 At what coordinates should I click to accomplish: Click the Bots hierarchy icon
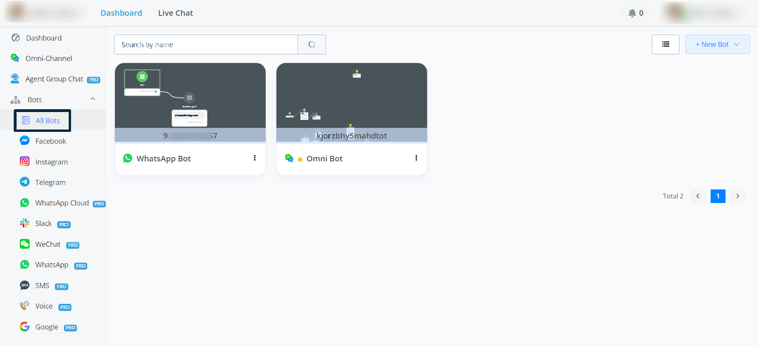click(16, 100)
